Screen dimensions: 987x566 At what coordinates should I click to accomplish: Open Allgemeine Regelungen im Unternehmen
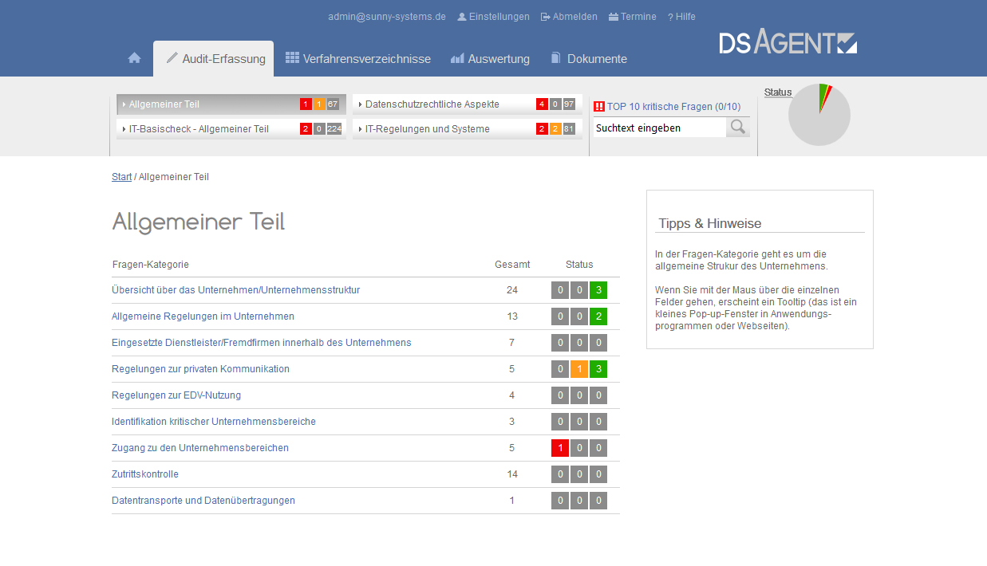(203, 316)
